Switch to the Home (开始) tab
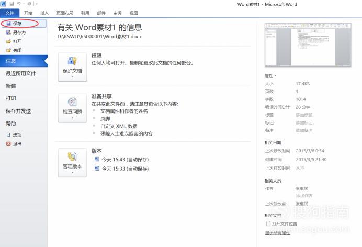Image resolution: width=362 pixels, height=247 pixels. [x=28, y=13]
